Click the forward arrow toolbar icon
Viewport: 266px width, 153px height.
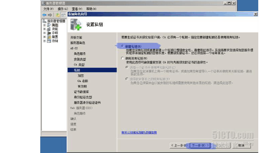pyautogui.click(x=50, y=15)
